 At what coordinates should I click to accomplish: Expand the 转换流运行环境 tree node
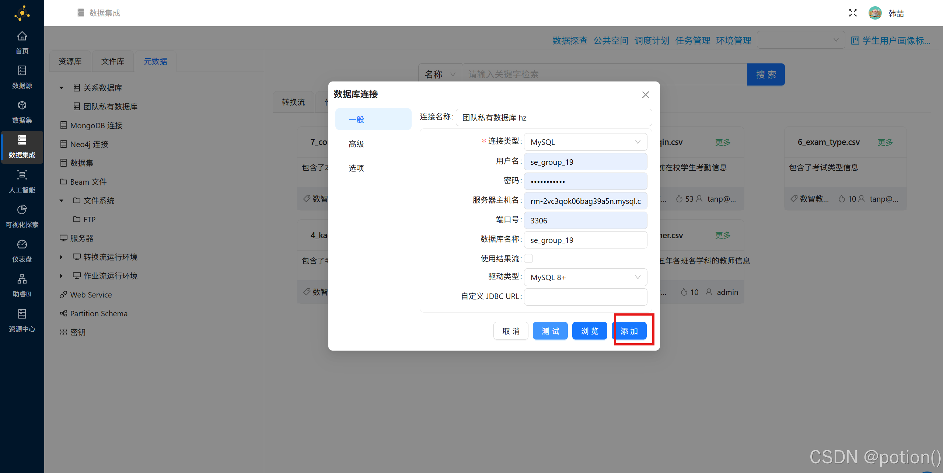tap(62, 257)
